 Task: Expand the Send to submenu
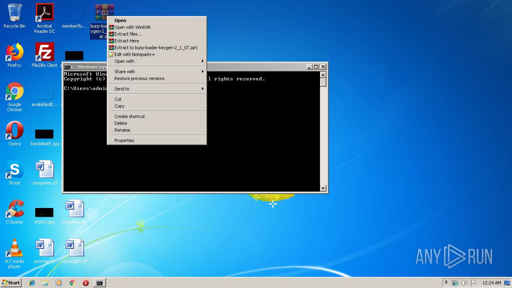click(157, 89)
